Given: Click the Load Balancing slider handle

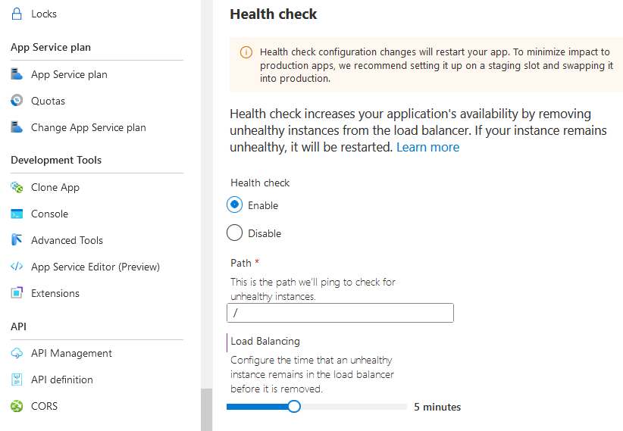Looking at the screenshot, I should click(x=294, y=407).
